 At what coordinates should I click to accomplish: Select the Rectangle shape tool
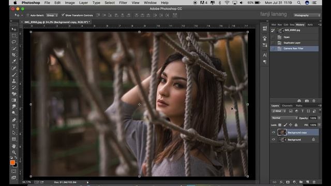tap(14, 139)
